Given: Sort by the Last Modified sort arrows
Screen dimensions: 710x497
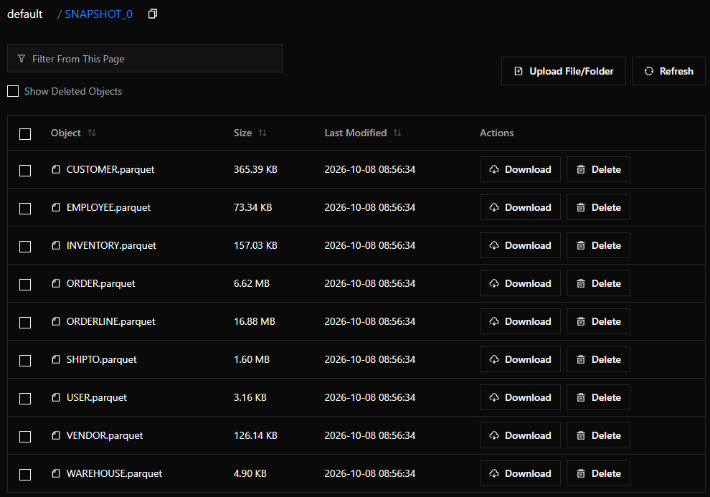Looking at the screenshot, I should click(x=397, y=133).
